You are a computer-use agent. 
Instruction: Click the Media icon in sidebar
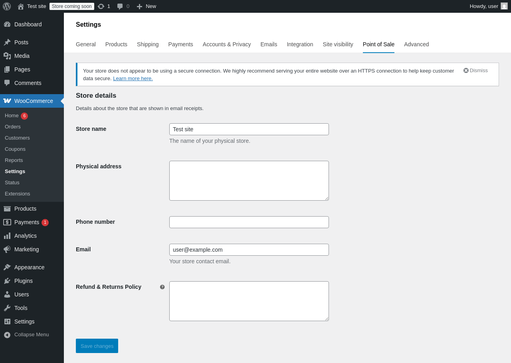7,56
